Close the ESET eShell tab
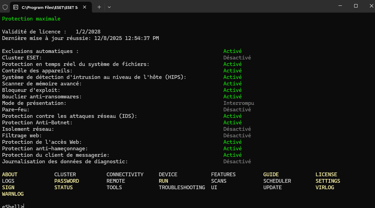 (x=85, y=7)
